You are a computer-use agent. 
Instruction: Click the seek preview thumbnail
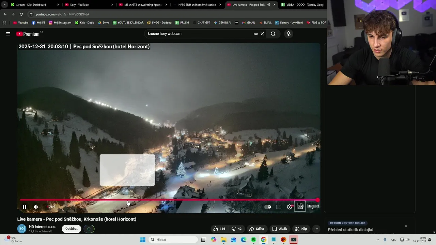[x=127, y=170]
